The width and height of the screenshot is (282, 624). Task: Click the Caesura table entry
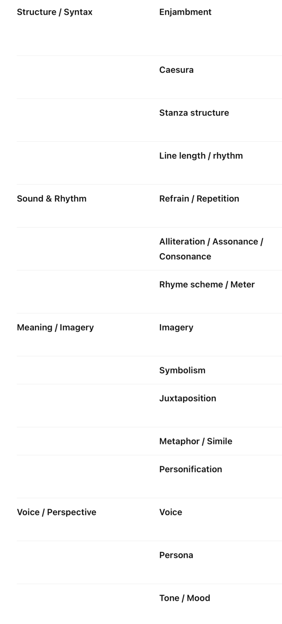176,70
